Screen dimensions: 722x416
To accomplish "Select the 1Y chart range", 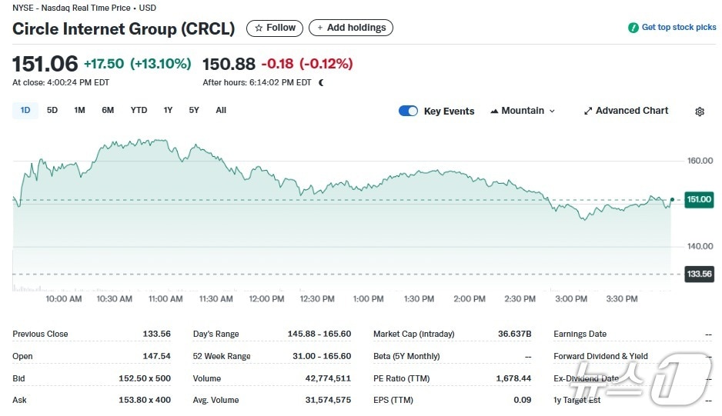I will (168, 110).
